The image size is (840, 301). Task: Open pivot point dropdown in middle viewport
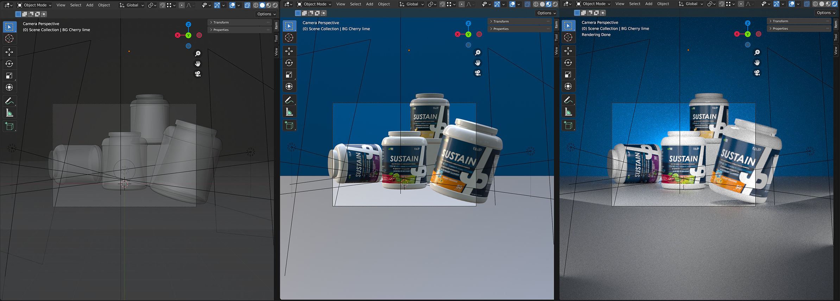[x=432, y=4]
